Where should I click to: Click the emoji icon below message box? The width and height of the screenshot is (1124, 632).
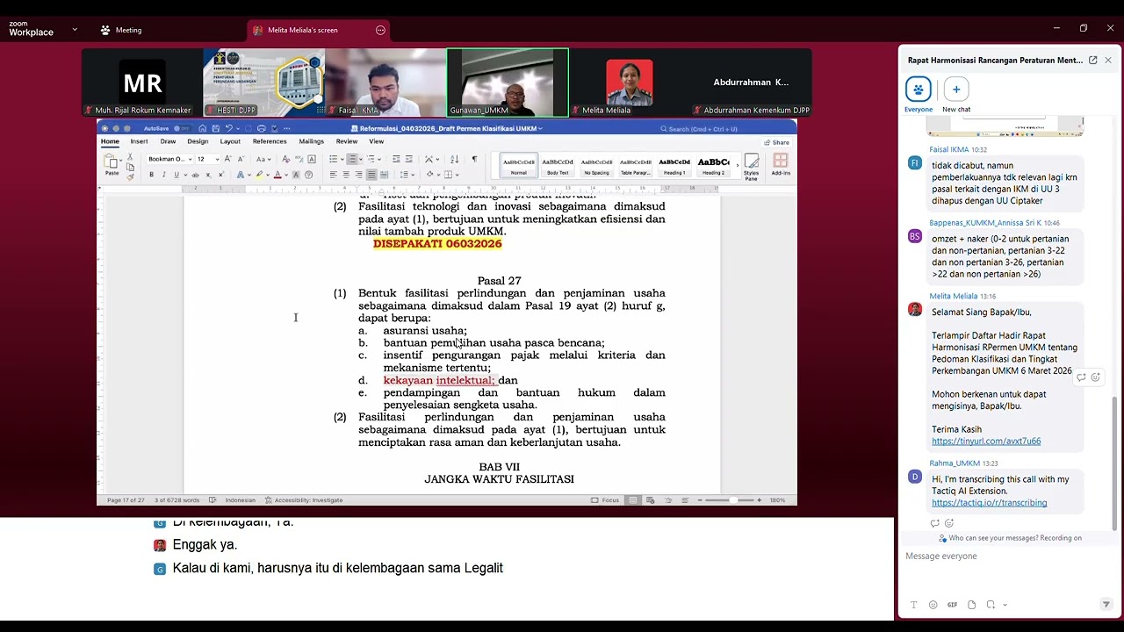click(933, 605)
